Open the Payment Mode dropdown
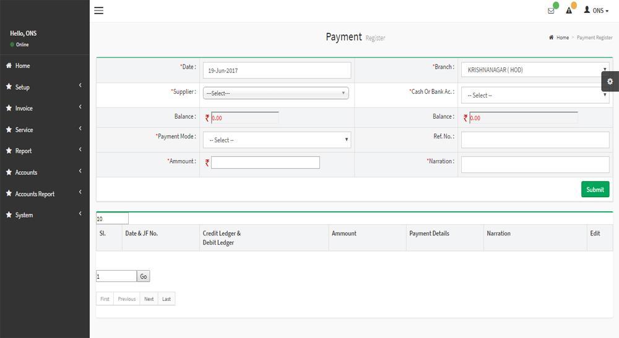Image resolution: width=619 pixels, height=338 pixels. [277, 140]
